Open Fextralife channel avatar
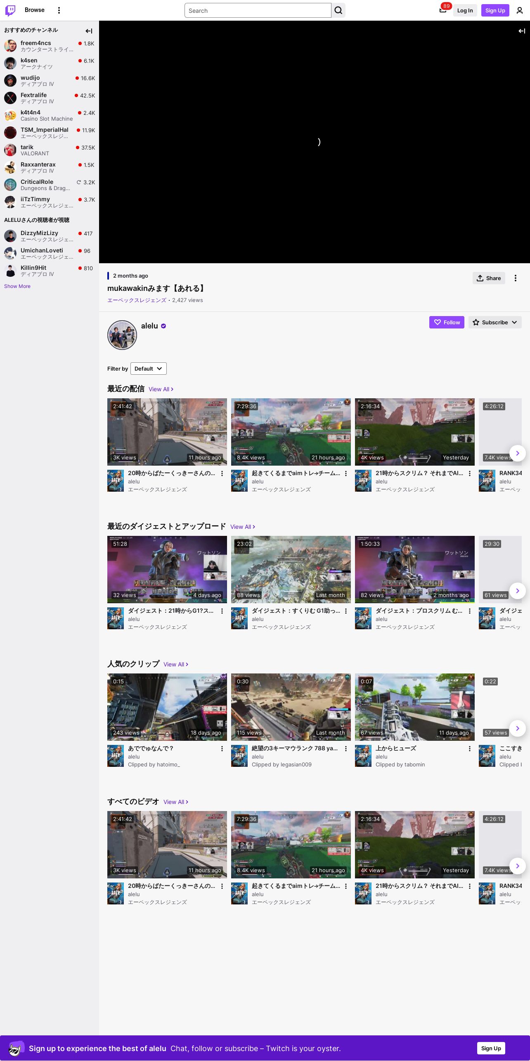 click(10, 98)
